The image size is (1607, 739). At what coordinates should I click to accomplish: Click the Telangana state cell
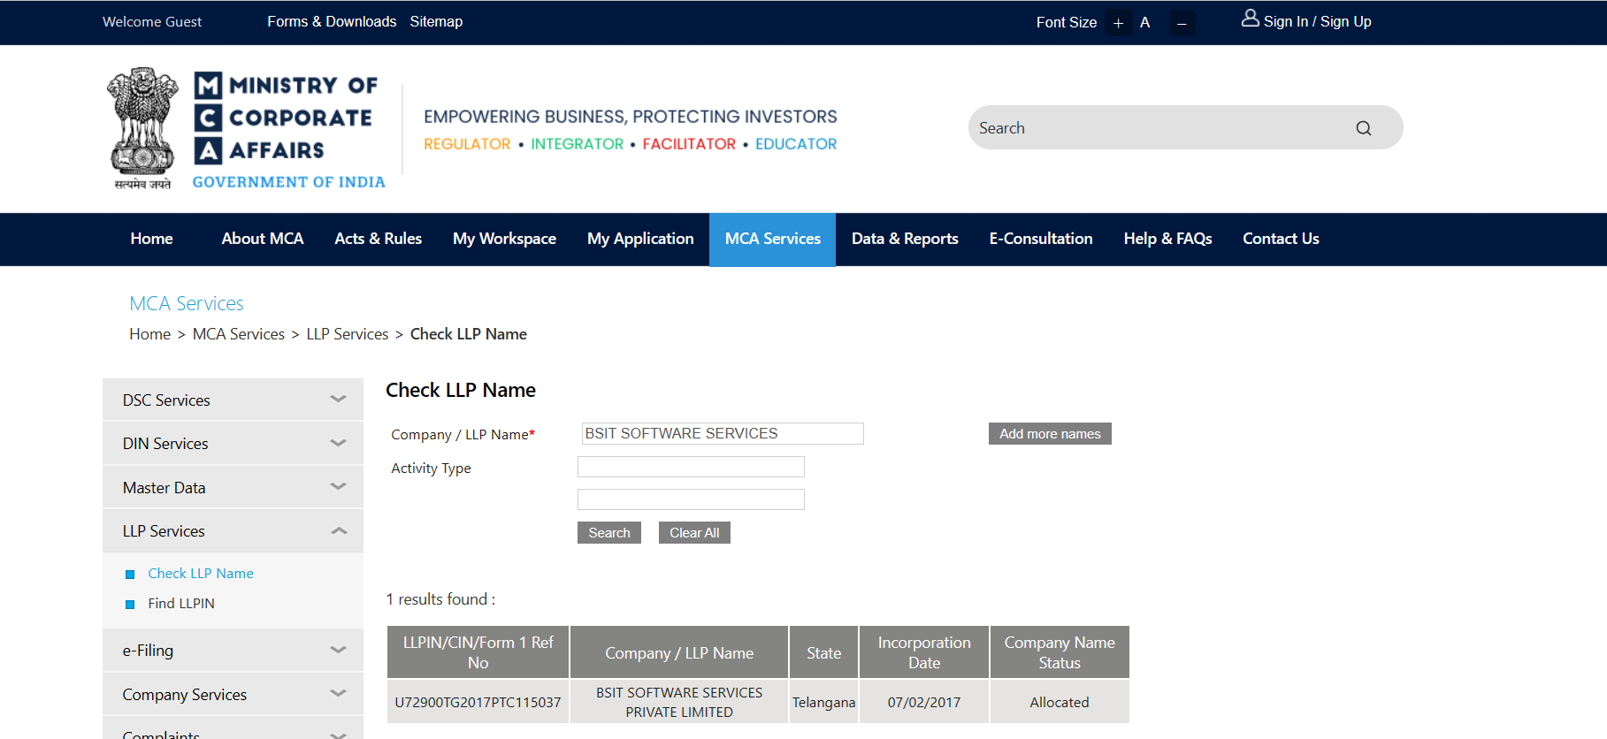pyautogui.click(x=823, y=702)
